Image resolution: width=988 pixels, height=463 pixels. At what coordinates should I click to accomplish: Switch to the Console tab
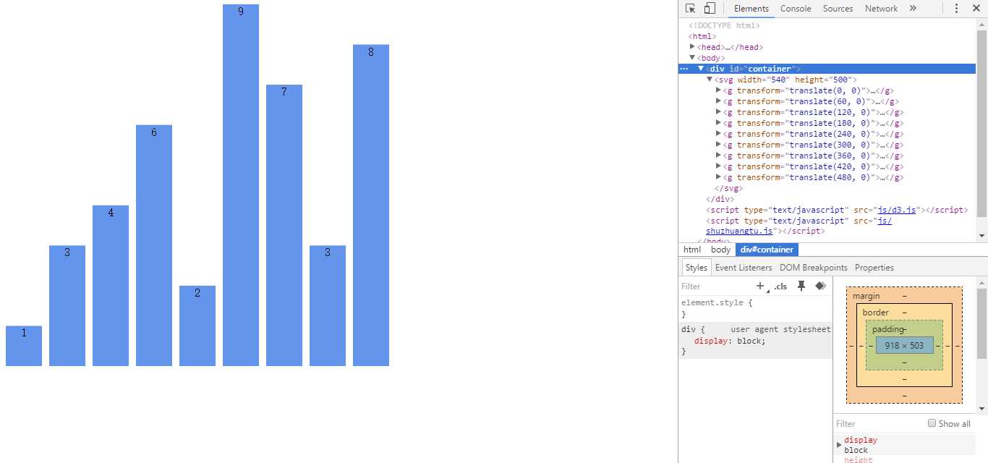pos(796,9)
